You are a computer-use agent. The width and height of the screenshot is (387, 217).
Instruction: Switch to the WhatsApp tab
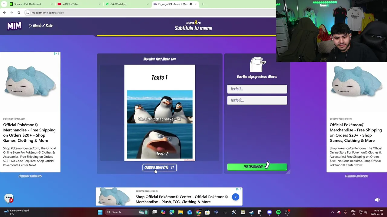point(126,4)
